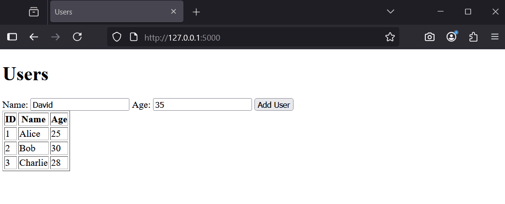Open the Firefox account profile icon

click(451, 37)
